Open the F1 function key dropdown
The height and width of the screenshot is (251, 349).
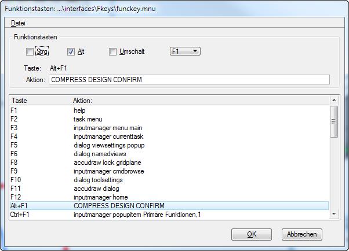pos(185,51)
